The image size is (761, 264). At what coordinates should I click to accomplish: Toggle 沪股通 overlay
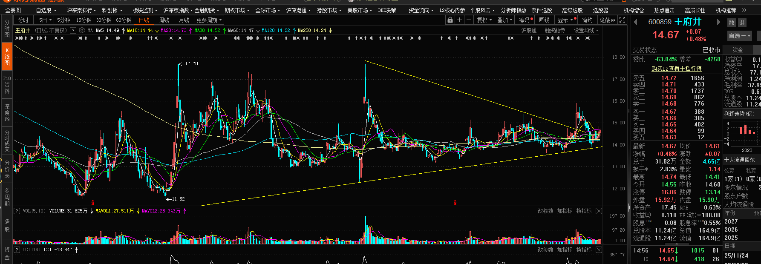pyautogui.click(x=529, y=30)
